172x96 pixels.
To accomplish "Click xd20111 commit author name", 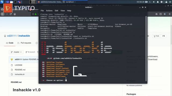I will pos(18,59).
